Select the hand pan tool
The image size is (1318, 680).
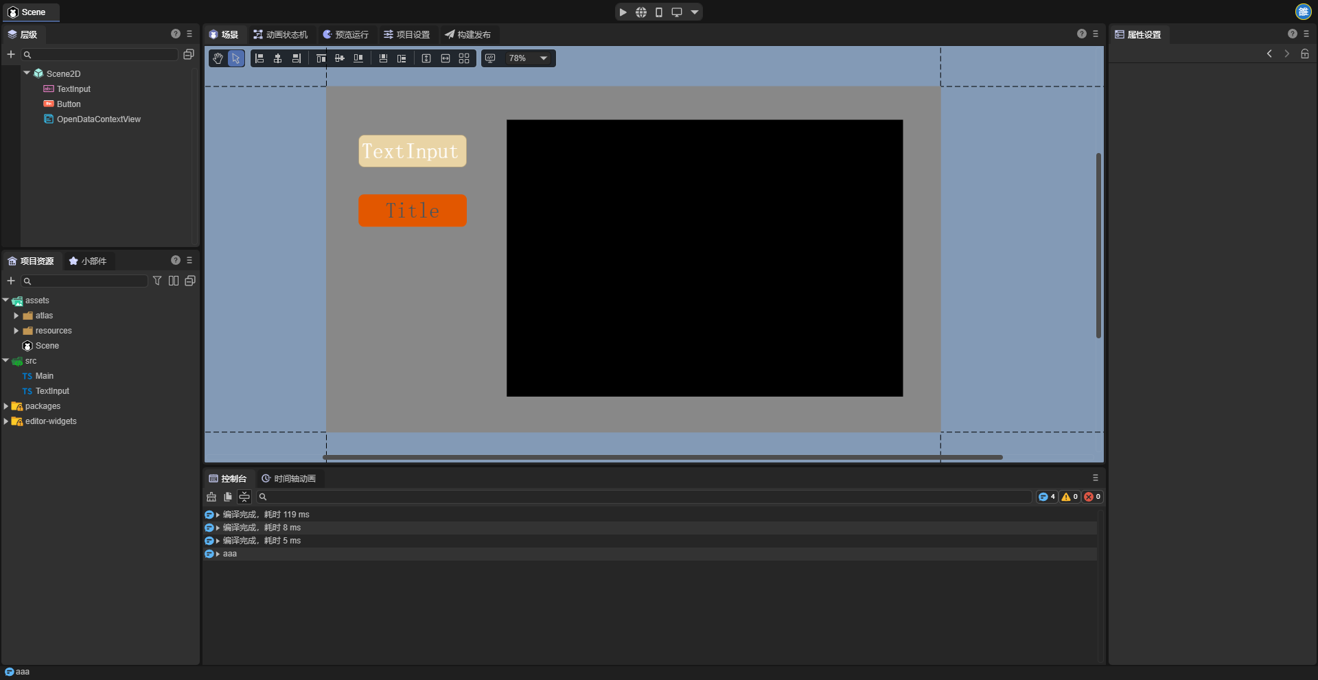(x=218, y=58)
